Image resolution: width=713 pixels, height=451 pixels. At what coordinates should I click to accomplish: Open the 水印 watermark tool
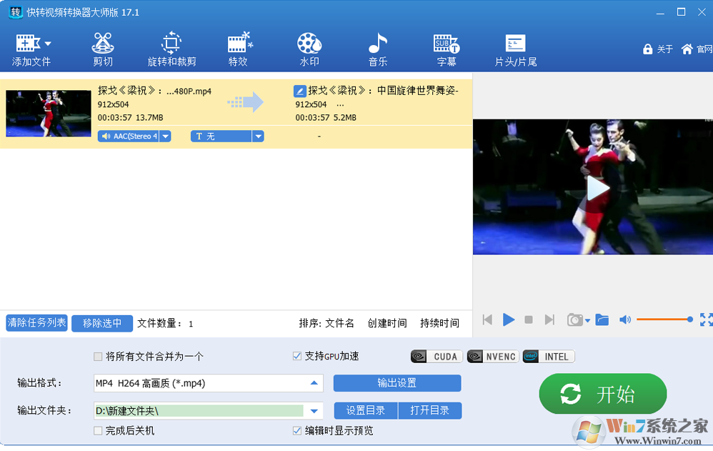(x=309, y=49)
